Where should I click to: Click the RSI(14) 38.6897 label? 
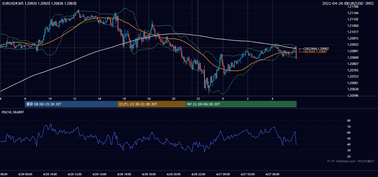tap(13, 112)
